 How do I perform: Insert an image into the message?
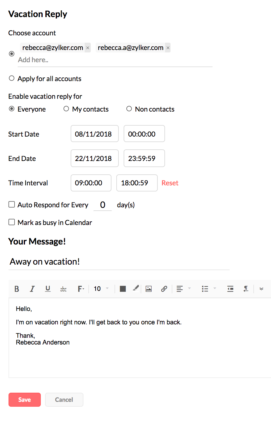click(x=149, y=289)
